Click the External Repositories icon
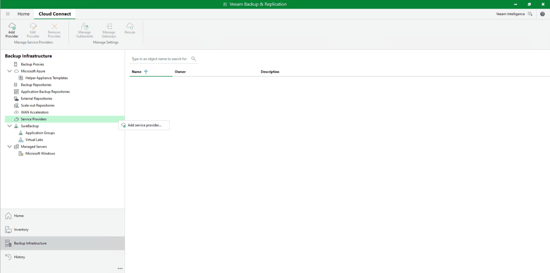The width and height of the screenshot is (550, 273). tap(16, 98)
